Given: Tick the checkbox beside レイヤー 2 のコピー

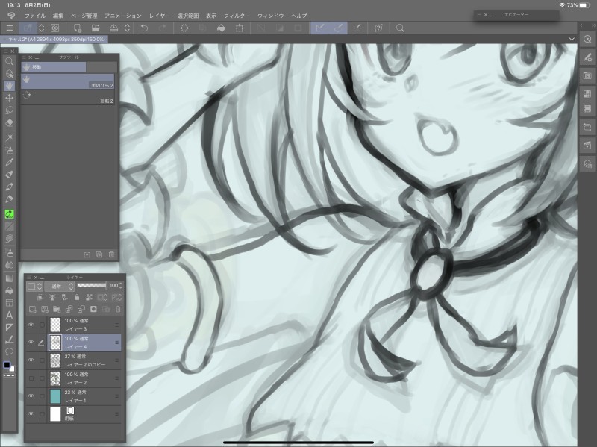Looking at the screenshot, I should point(42,360).
